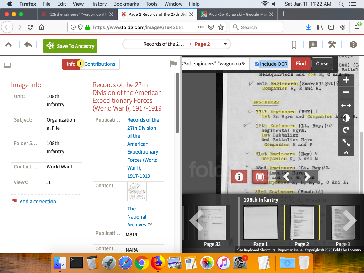This screenshot has height=273, width=364.
Task: Click the help question mark icon
Action: tap(353, 44)
